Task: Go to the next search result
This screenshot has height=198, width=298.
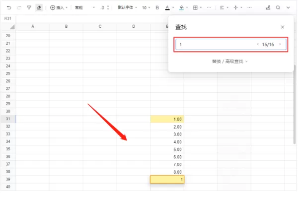Action: 280,44
